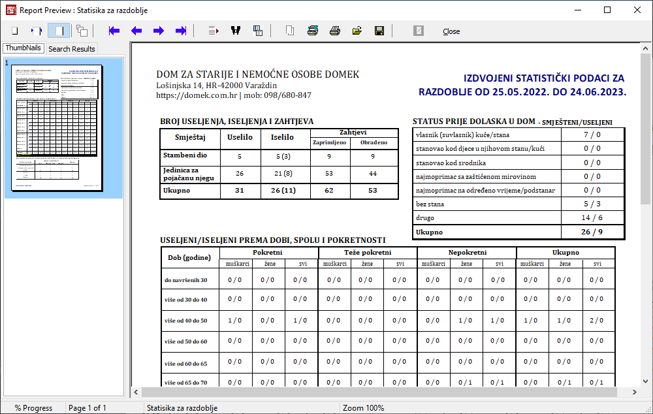Click the vertical scrollbar down arrow
The height and width of the screenshot is (414, 653).
coord(645,381)
